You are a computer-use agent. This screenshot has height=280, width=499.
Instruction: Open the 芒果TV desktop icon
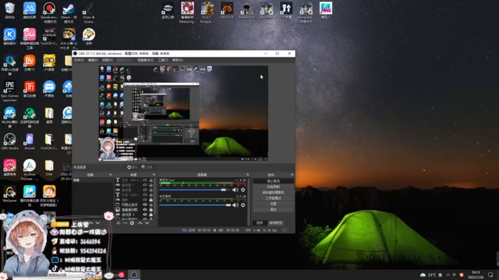tap(29, 63)
